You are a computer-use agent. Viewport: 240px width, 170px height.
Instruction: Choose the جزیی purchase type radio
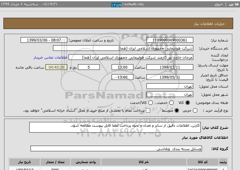tap(195, 110)
